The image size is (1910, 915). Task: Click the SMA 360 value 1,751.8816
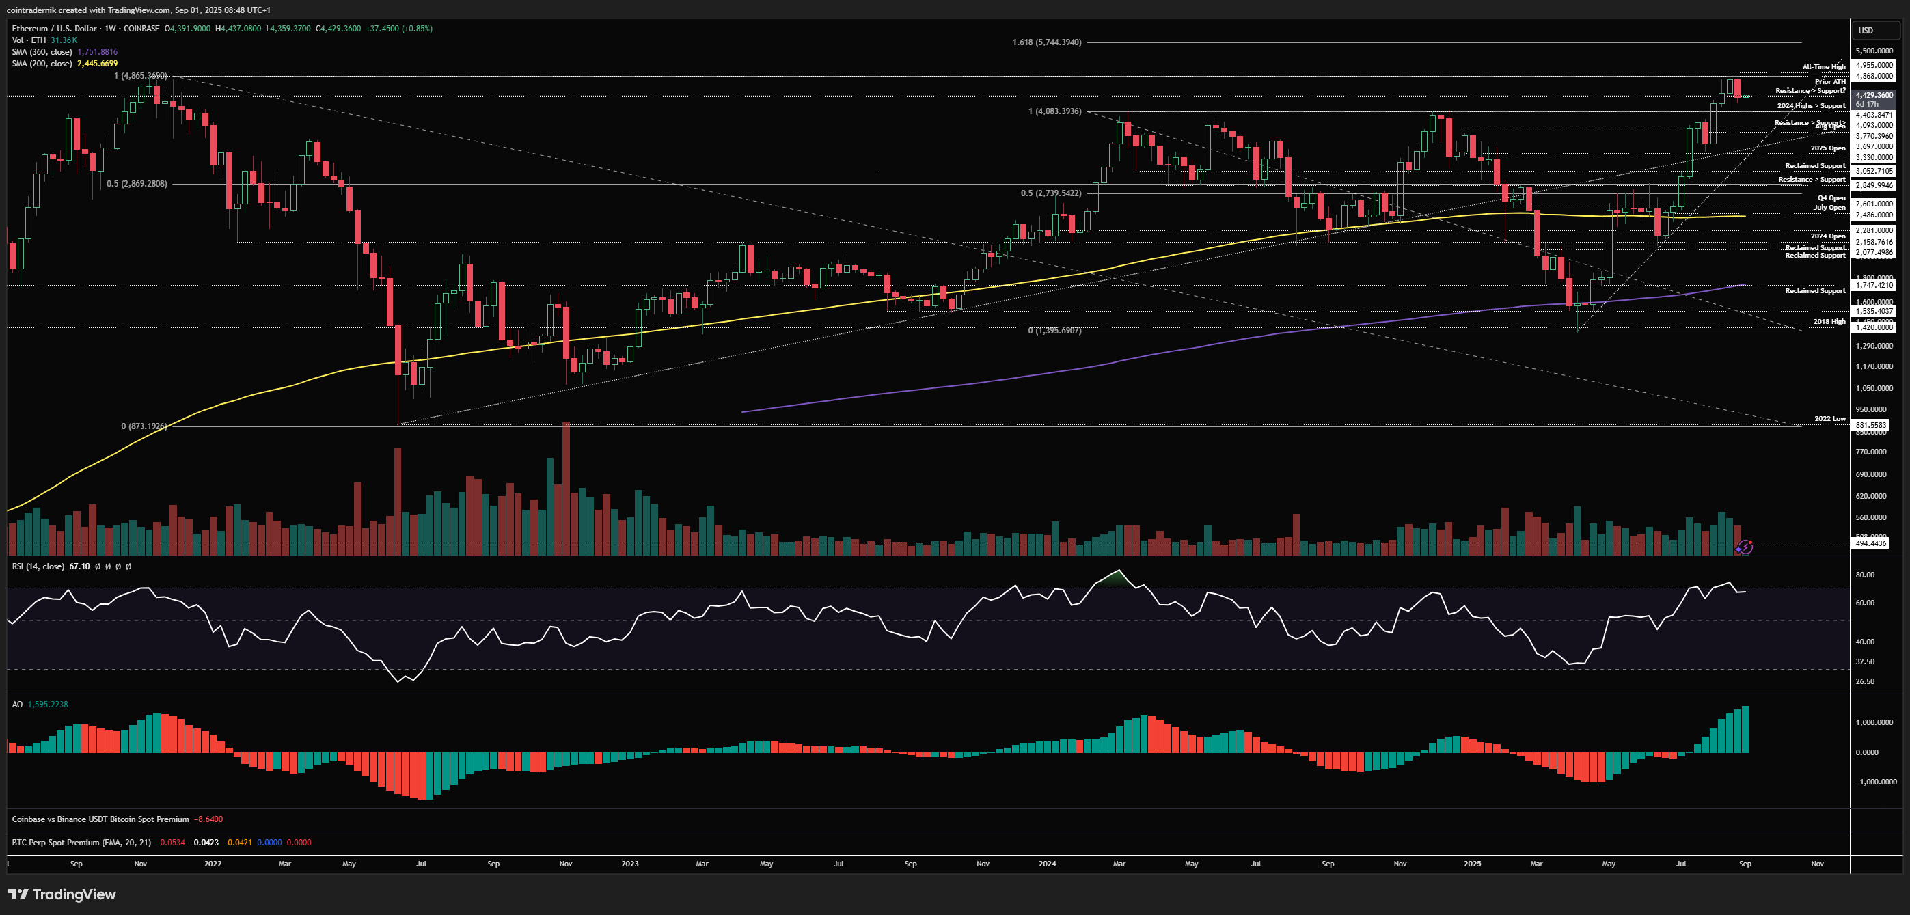pyautogui.click(x=97, y=52)
